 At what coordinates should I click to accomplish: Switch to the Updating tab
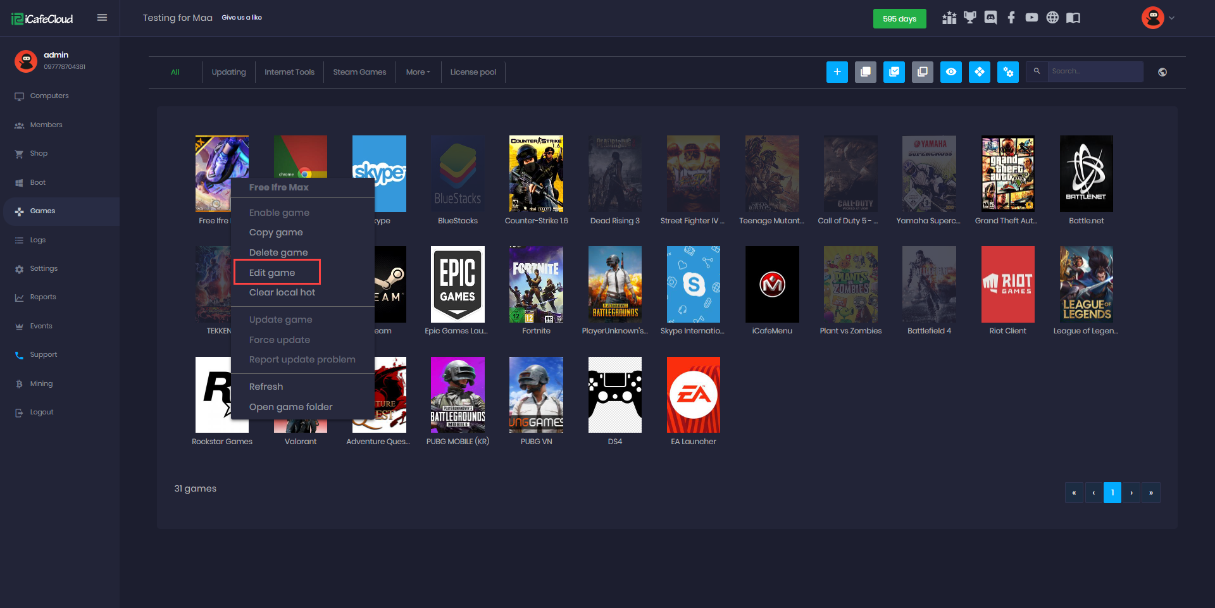pos(228,72)
